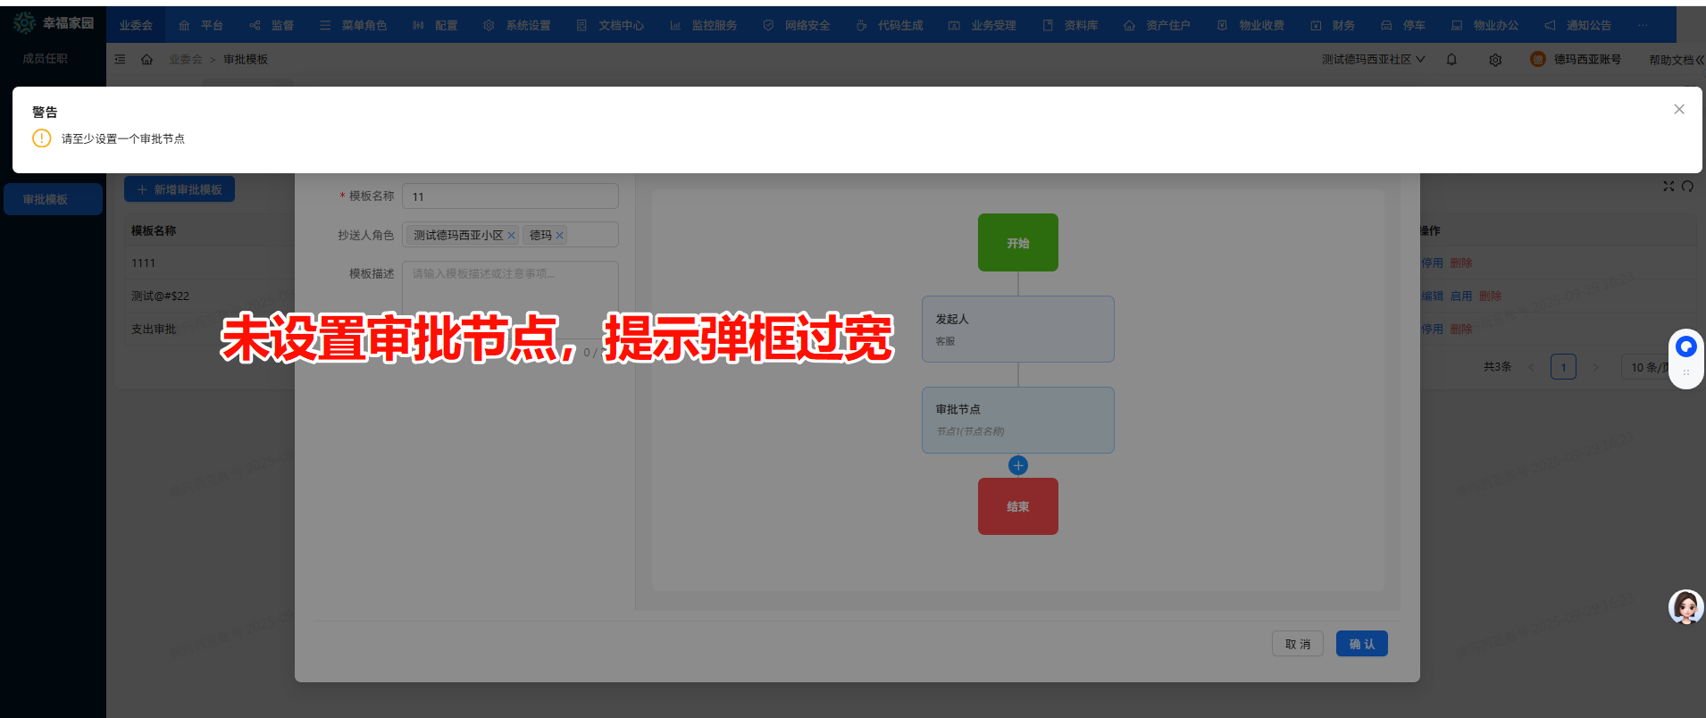Viewport: 1706px width, 718px height.
Task: Click the 幸福家园 logo icon
Action: point(24,23)
